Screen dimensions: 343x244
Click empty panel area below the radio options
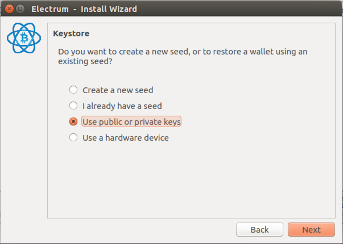pyautogui.click(x=191, y=181)
